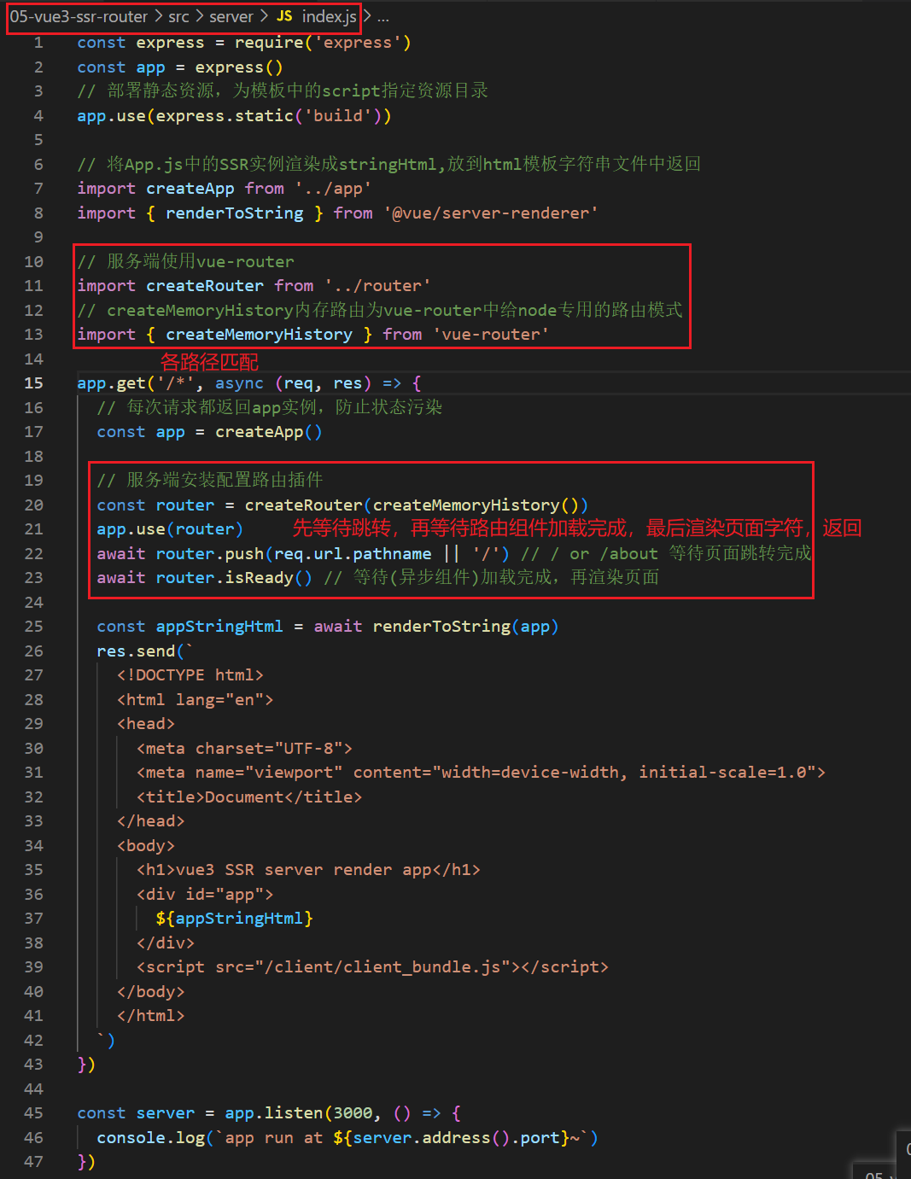Click console.log on line 46

[151, 1138]
